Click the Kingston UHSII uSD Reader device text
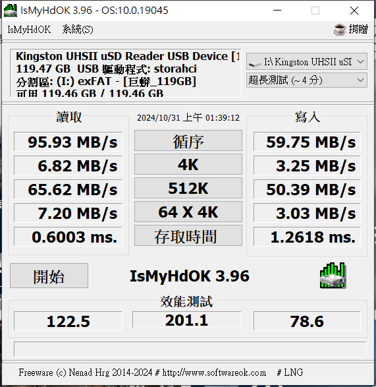Screen dimensions: 376x387 128,56
